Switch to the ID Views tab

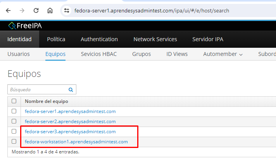177,54
